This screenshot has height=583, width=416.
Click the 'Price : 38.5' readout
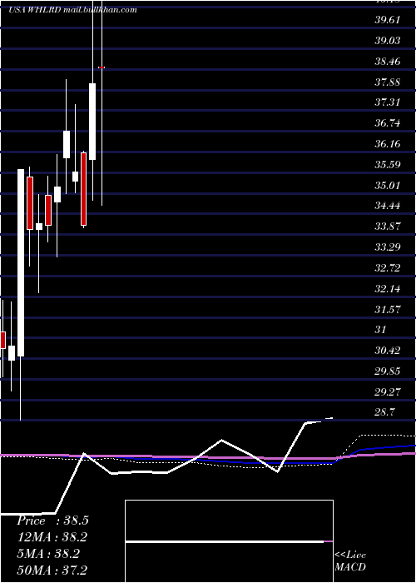click(x=52, y=521)
